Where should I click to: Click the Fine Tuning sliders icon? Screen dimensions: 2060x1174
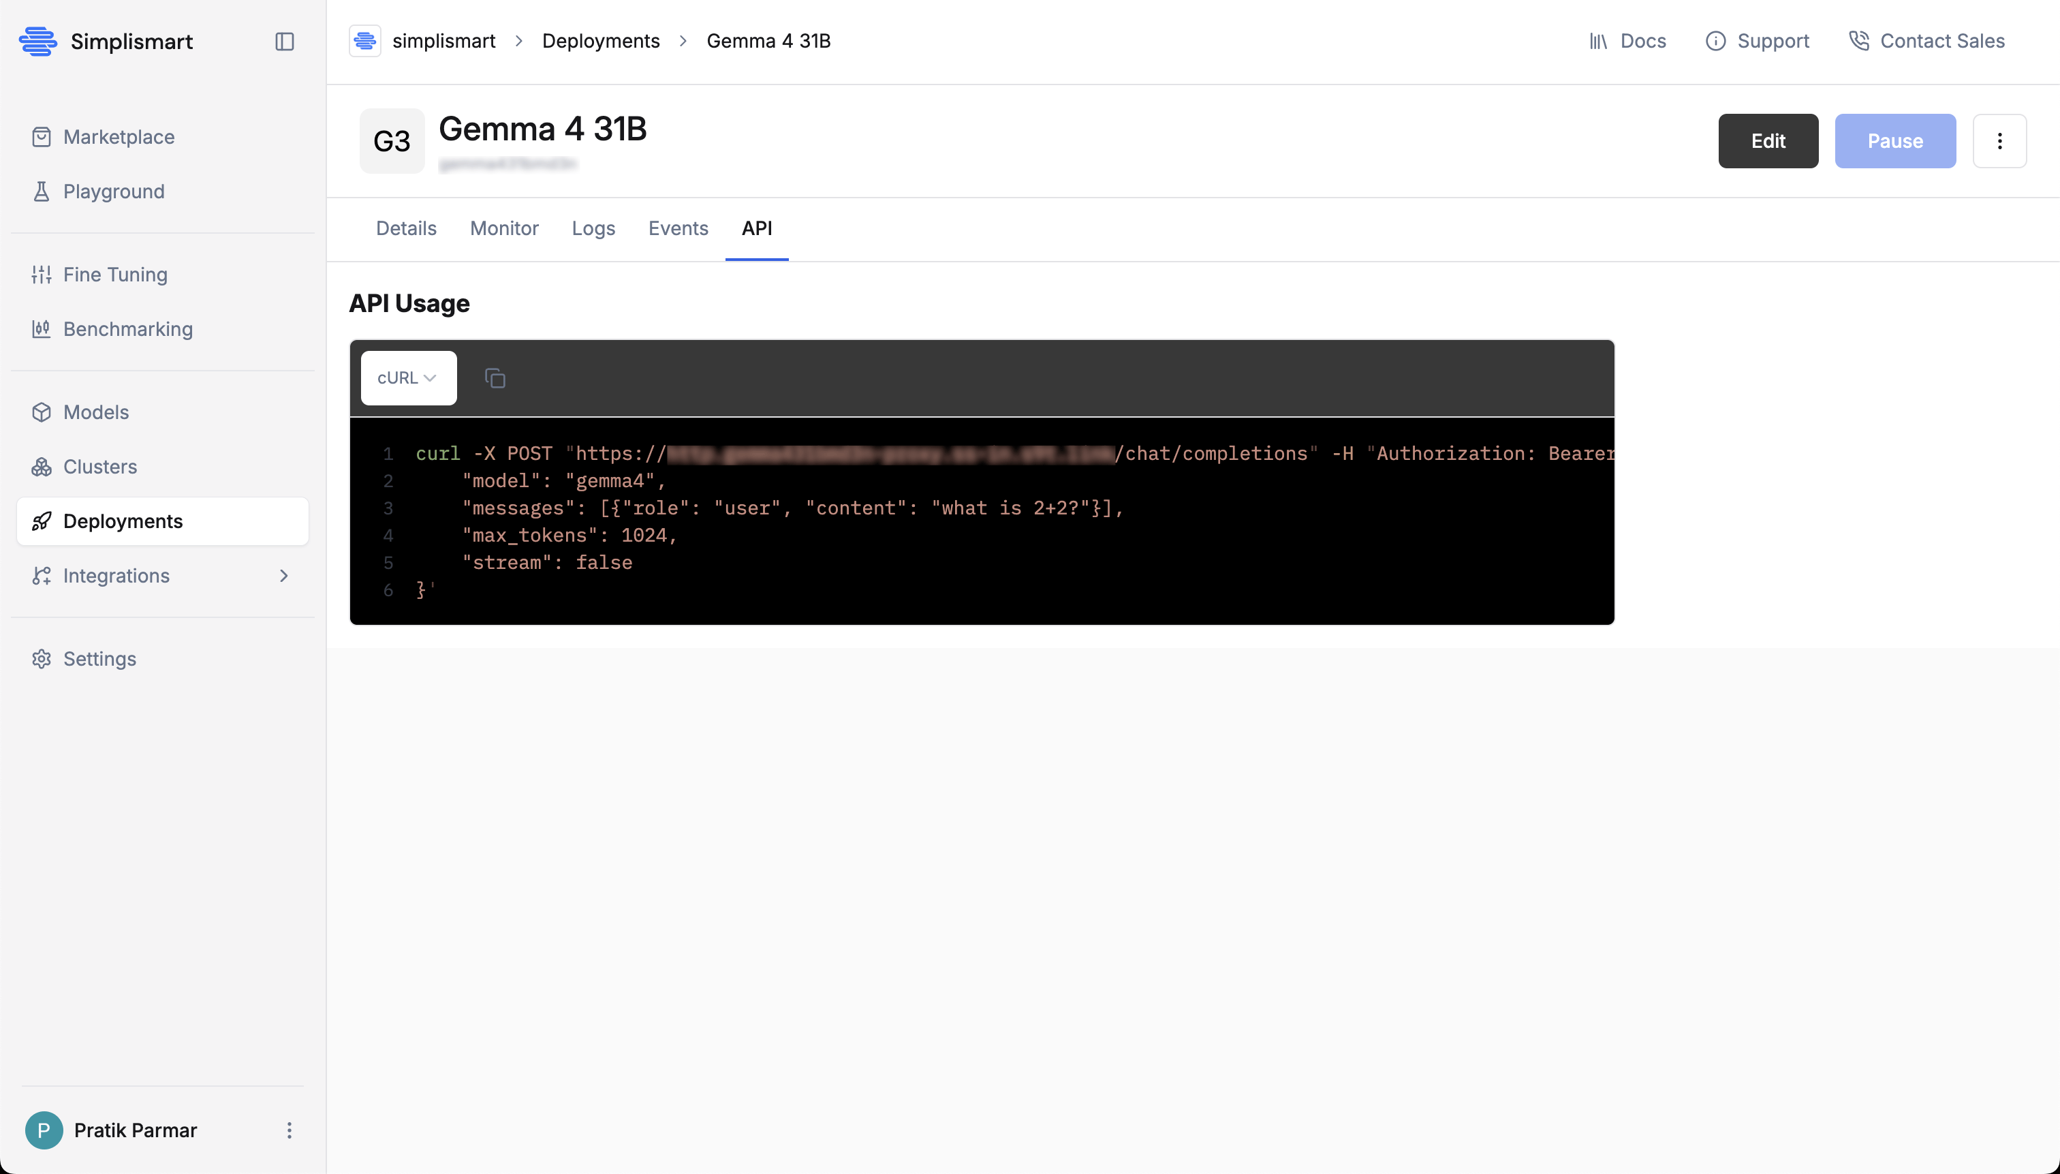tap(41, 274)
